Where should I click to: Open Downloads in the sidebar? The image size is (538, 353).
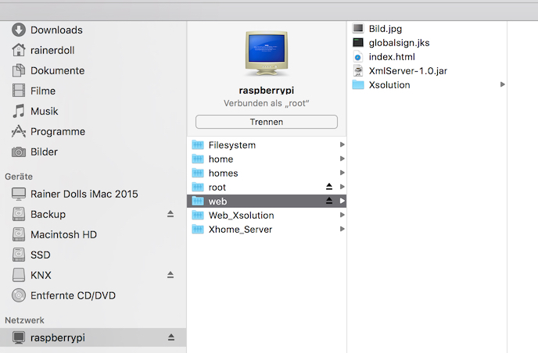(x=56, y=30)
